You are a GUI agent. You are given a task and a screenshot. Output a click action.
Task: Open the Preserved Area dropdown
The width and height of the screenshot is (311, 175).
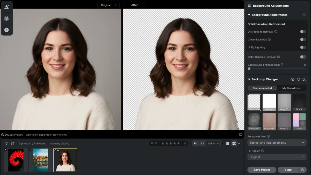(277, 143)
